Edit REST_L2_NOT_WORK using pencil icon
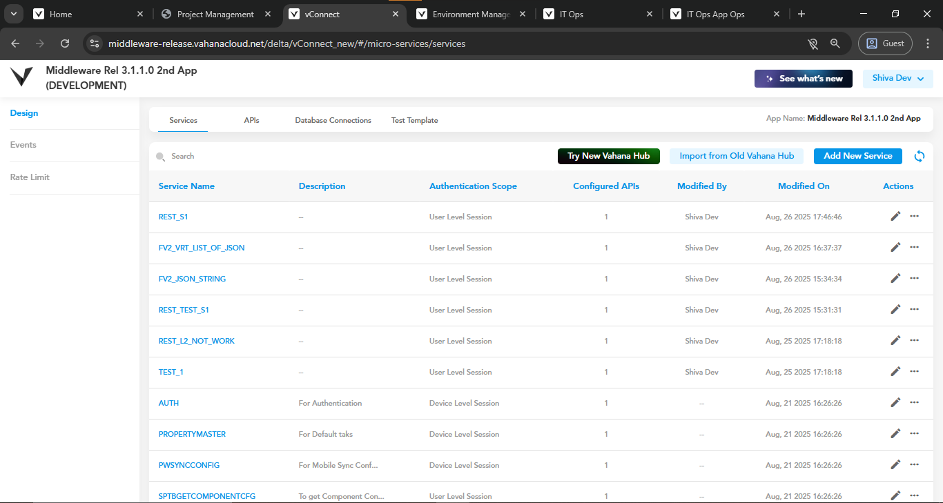 click(x=895, y=340)
